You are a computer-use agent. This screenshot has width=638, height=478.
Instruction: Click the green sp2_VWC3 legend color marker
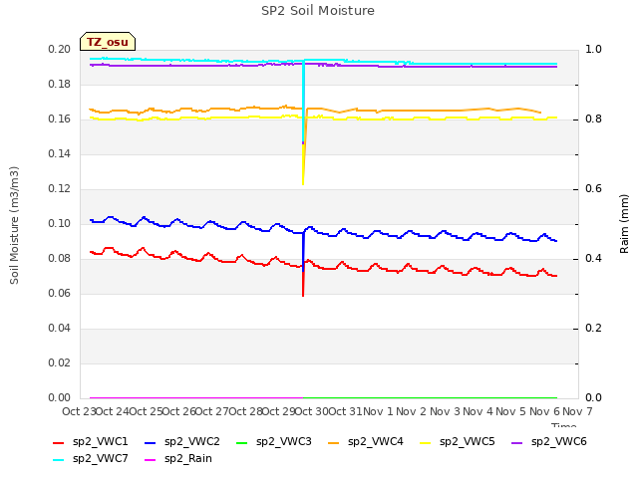pos(242,443)
